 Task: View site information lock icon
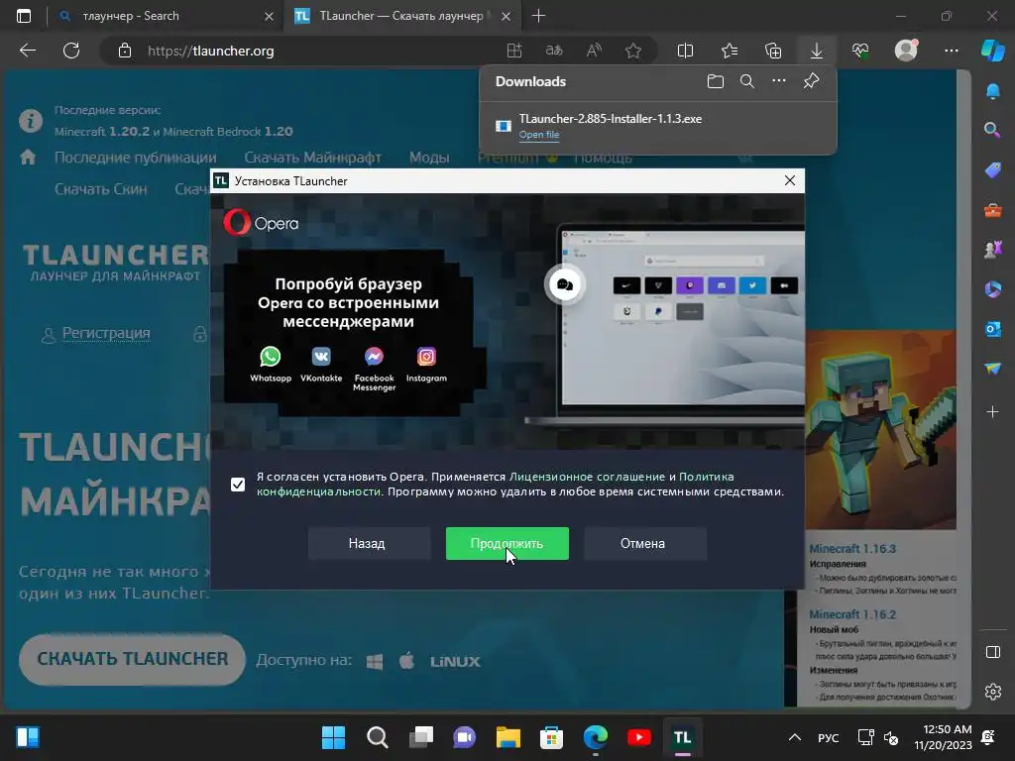pos(125,51)
